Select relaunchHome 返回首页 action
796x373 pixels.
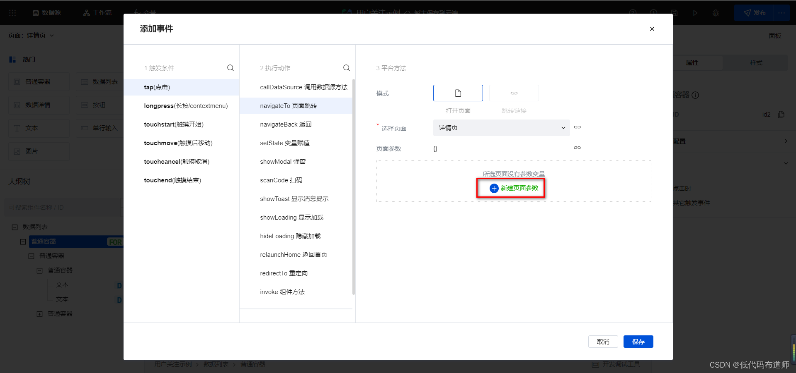pyautogui.click(x=296, y=255)
